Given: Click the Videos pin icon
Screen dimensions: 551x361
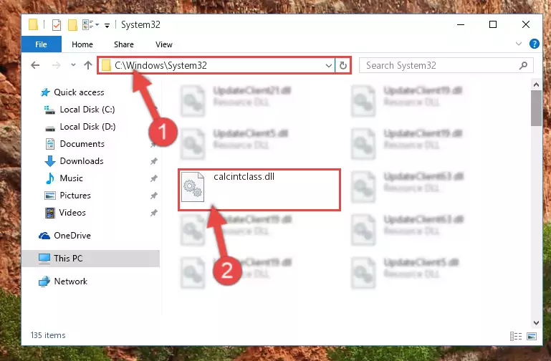Looking at the screenshot, I should click(x=153, y=213).
